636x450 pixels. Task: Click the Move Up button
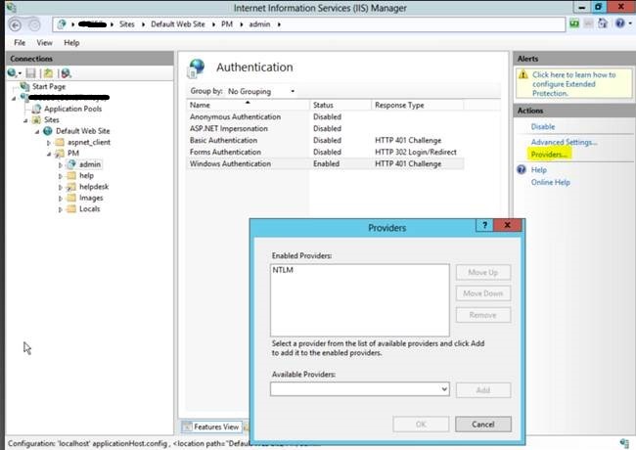click(483, 272)
